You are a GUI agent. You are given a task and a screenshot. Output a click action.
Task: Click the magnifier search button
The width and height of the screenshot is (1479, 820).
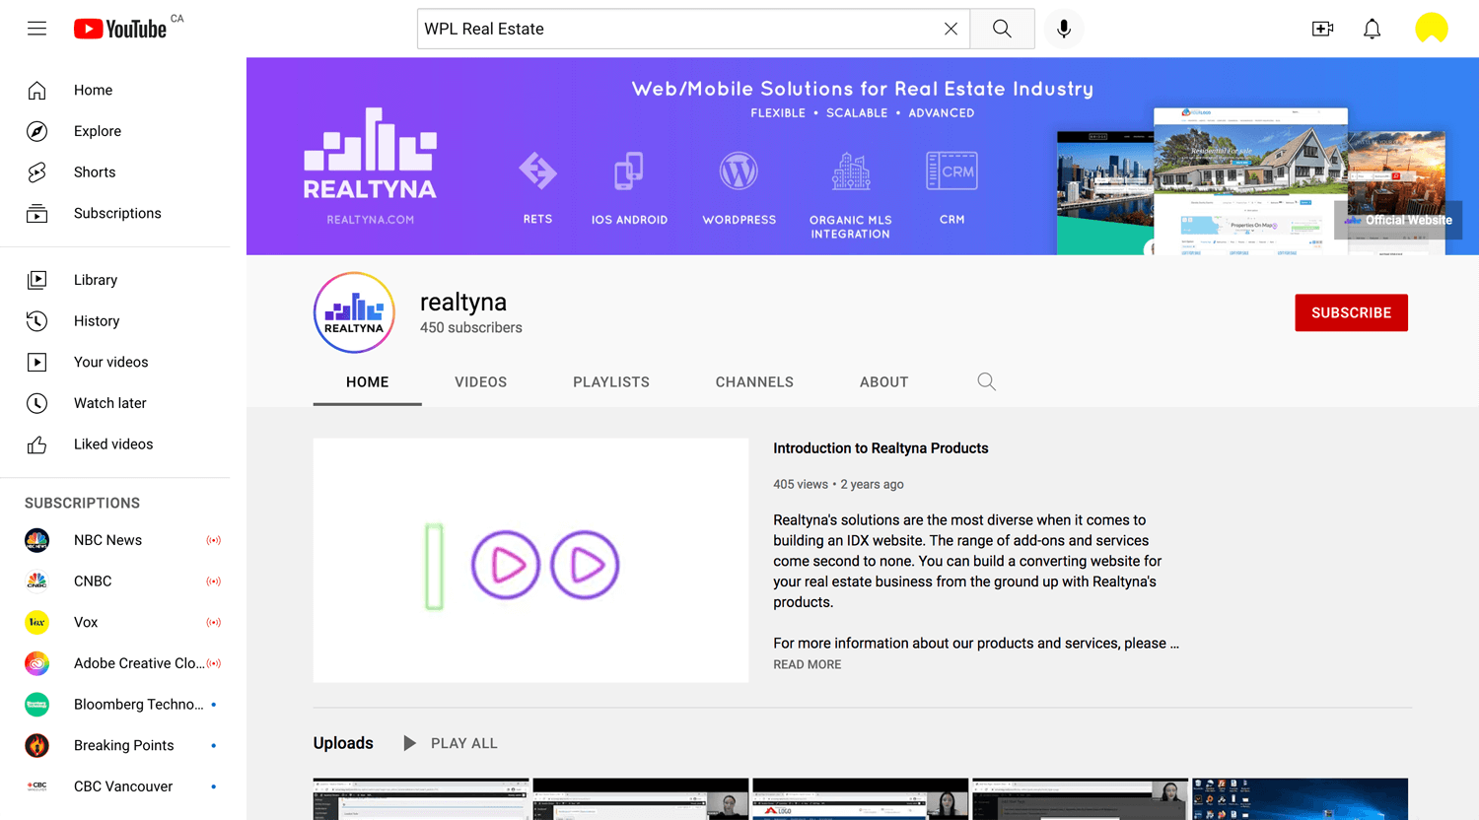[1002, 29]
